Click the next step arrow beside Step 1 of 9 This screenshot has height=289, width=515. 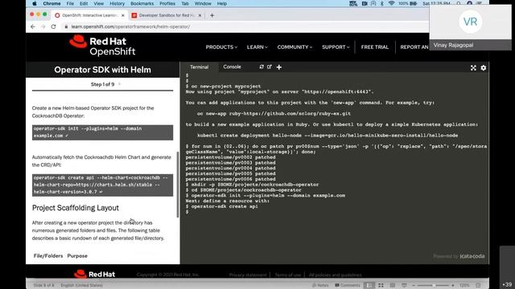pyautogui.click(x=120, y=84)
